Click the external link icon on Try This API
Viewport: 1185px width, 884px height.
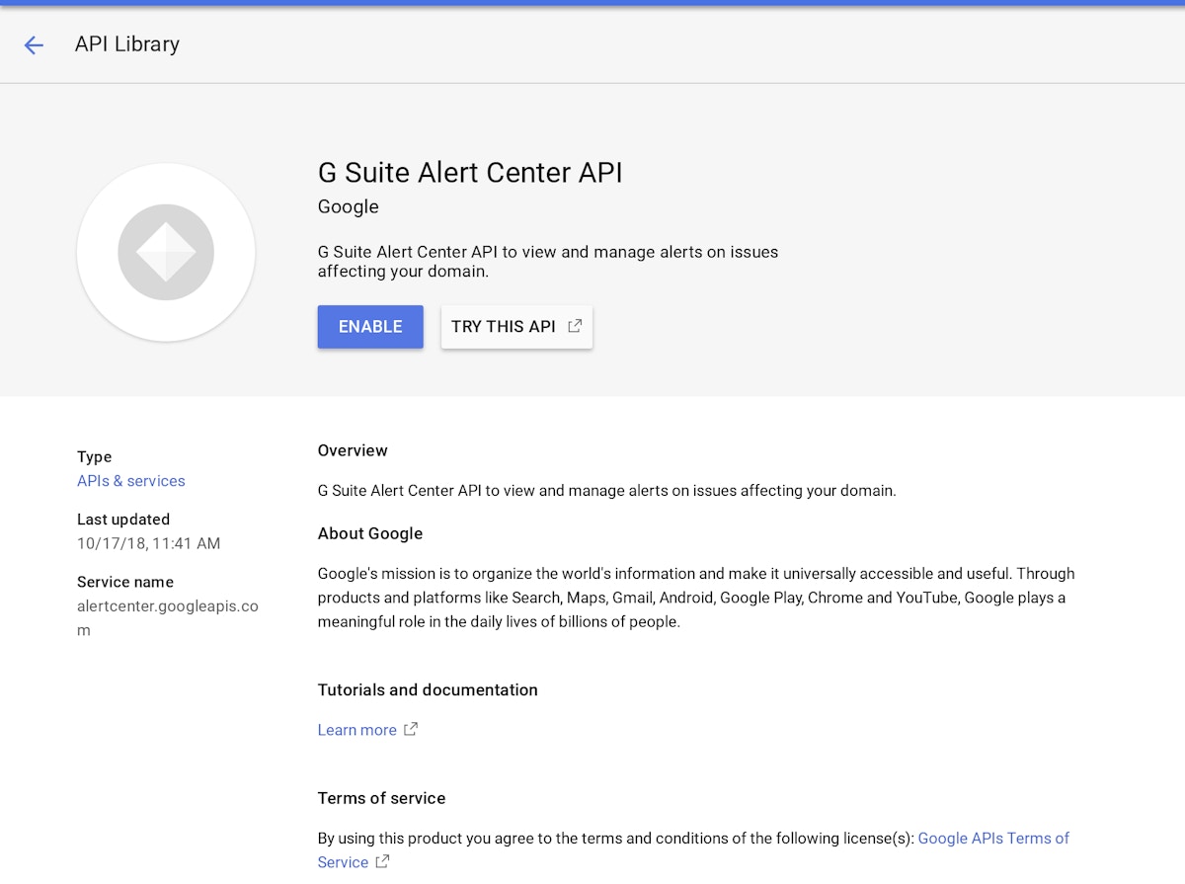[x=575, y=326]
